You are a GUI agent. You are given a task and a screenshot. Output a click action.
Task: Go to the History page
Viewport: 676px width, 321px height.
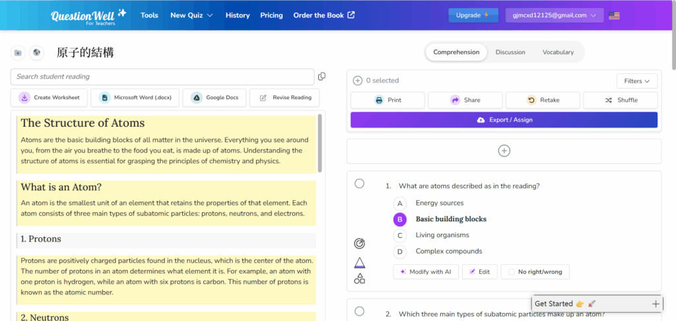pyautogui.click(x=238, y=15)
